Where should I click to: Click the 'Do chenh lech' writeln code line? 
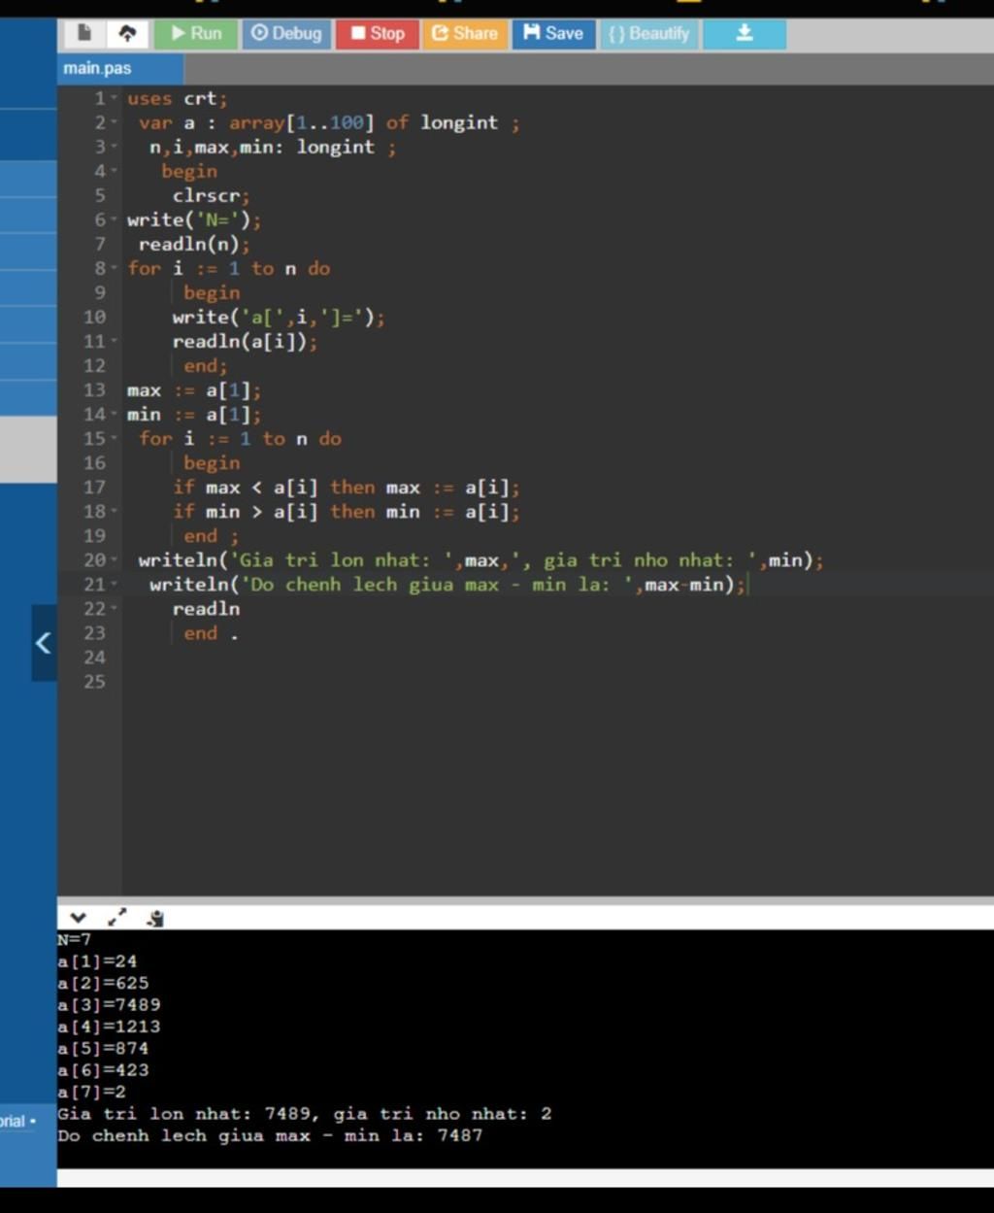[447, 585]
